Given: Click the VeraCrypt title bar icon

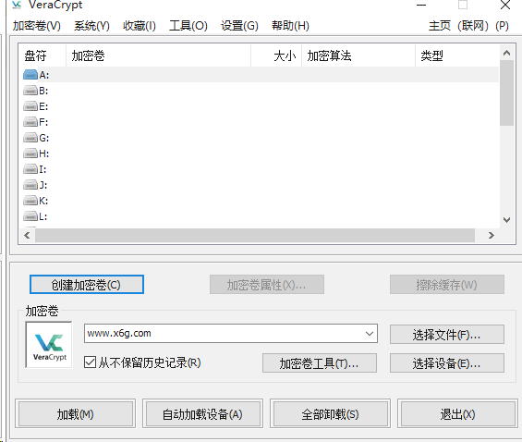Looking at the screenshot, I should pos(17,5).
